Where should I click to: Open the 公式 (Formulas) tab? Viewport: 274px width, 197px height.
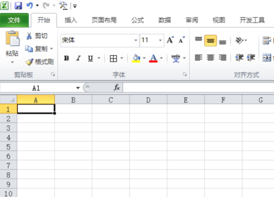coord(138,20)
